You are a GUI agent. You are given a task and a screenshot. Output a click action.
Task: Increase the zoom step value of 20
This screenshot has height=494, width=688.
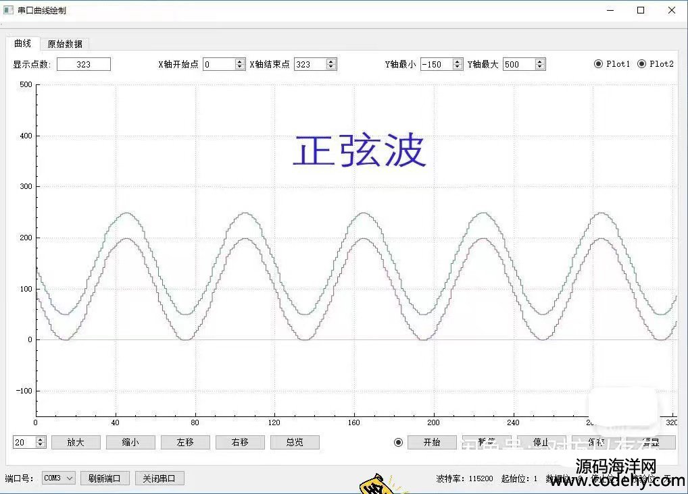(41, 439)
